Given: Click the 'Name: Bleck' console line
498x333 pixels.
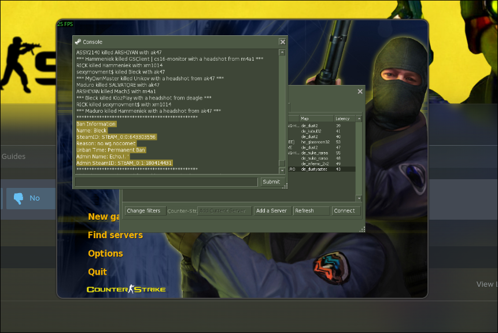Looking at the screenshot, I should (92, 131).
